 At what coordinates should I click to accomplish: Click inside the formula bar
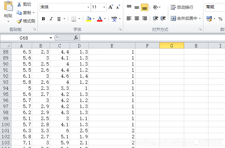(x=152, y=38)
